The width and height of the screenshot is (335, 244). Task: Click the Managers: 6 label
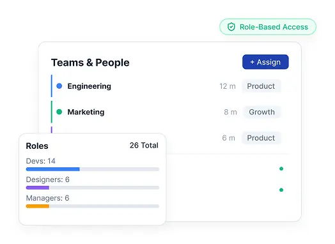coord(47,198)
